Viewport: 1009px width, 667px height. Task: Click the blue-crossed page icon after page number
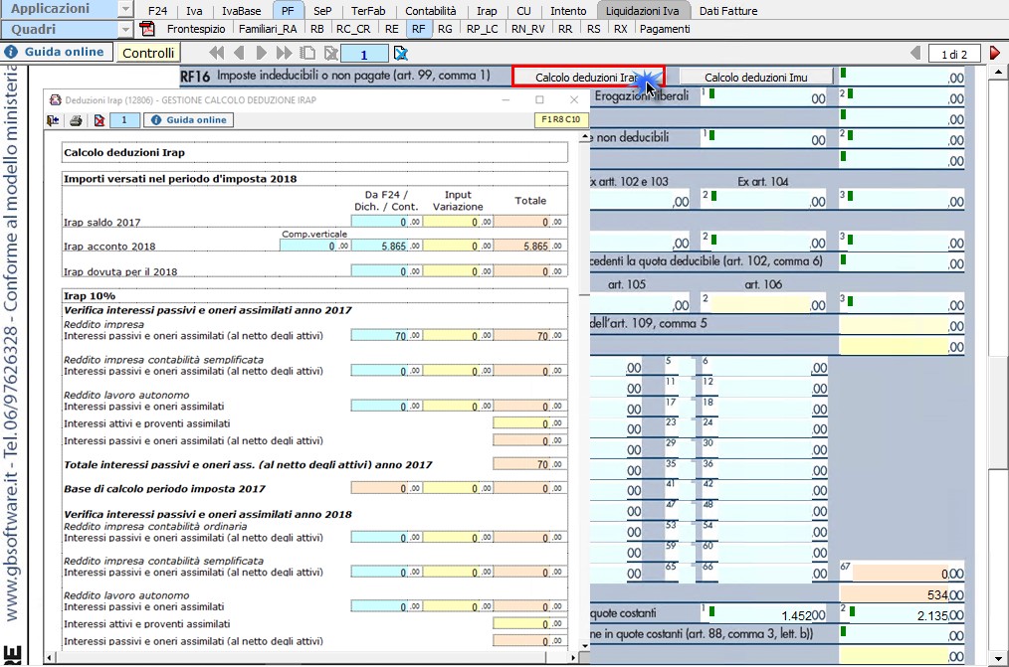pos(400,53)
